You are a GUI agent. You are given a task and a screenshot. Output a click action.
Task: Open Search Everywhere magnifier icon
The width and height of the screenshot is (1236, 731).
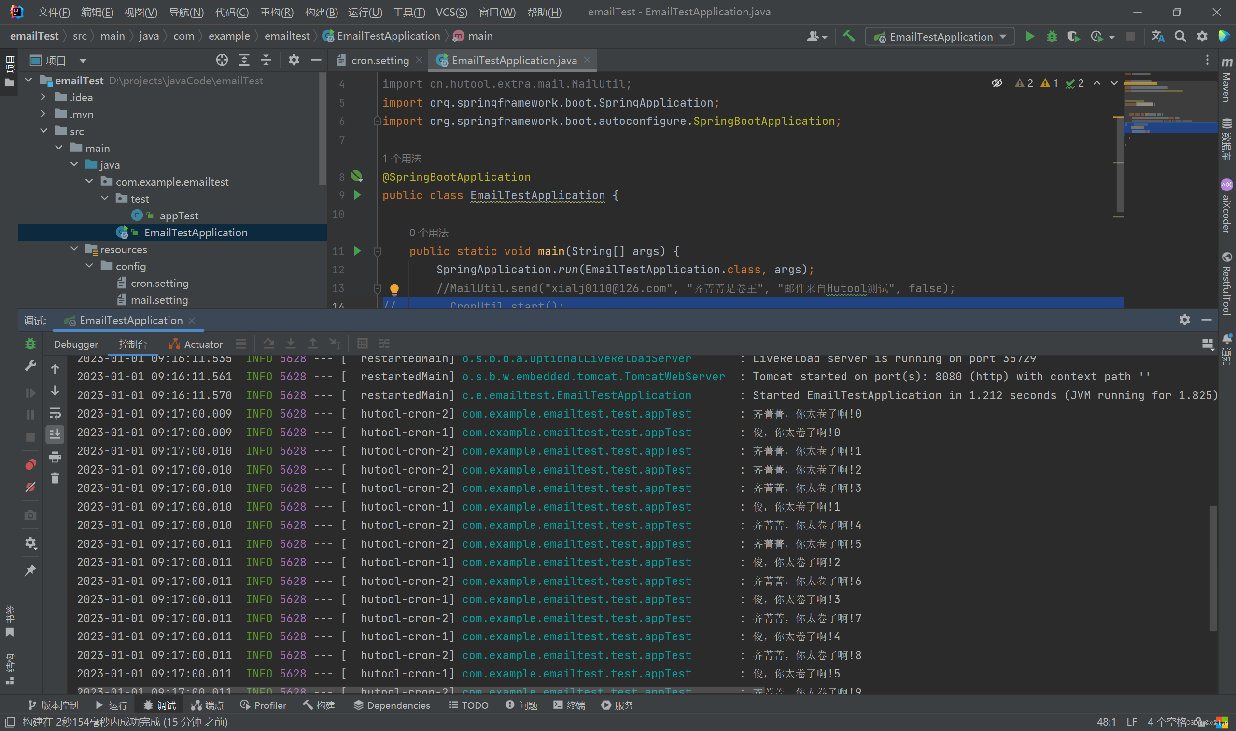coord(1180,37)
